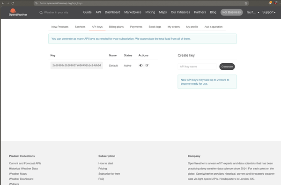Go forward using browser forward arrow

pyautogui.click(x=8, y=3)
